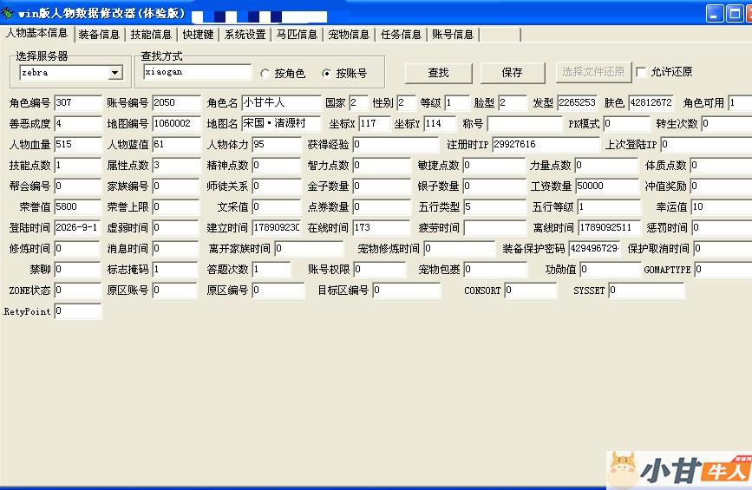This screenshot has width=752, height=490.
Task: Click the 人物蓝值 field with 61
Action: [176, 144]
